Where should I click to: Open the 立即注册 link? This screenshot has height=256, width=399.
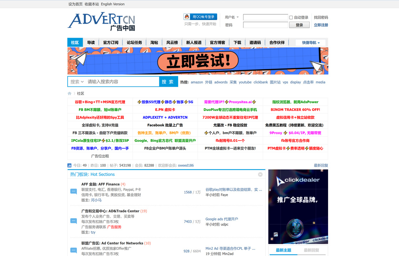[x=321, y=25]
